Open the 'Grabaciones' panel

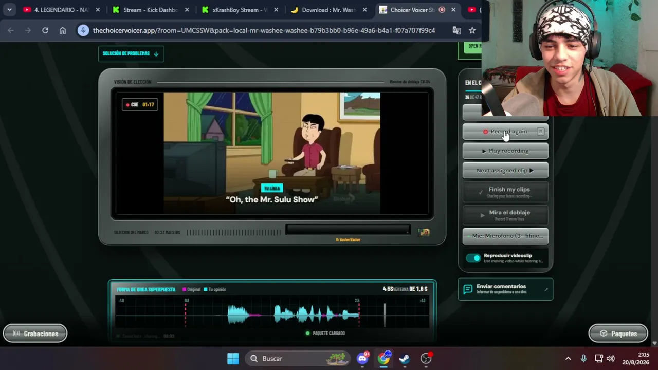coord(35,334)
